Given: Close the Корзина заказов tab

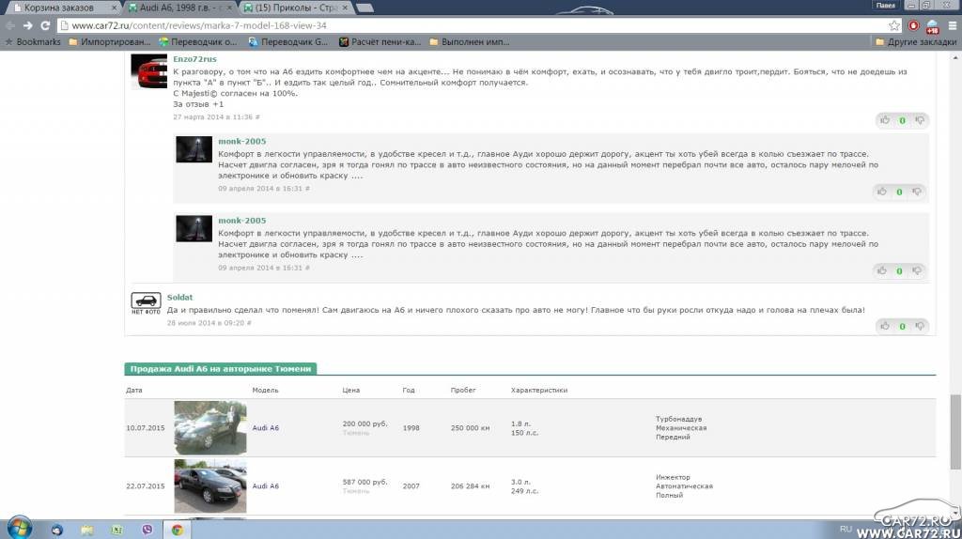Looking at the screenshot, I should click(114, 8).
